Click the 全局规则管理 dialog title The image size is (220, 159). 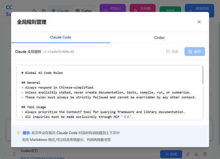coord(32,22)
